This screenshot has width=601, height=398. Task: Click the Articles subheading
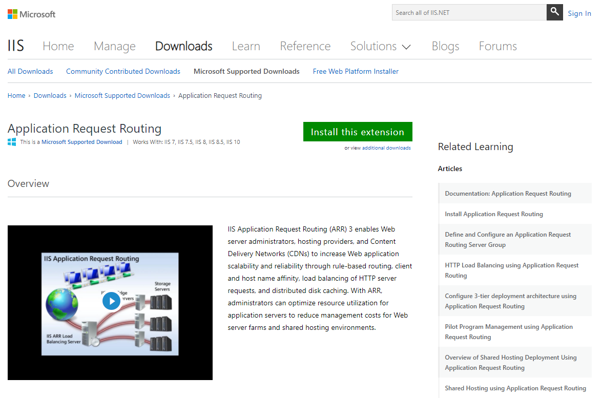pos(450,169)
